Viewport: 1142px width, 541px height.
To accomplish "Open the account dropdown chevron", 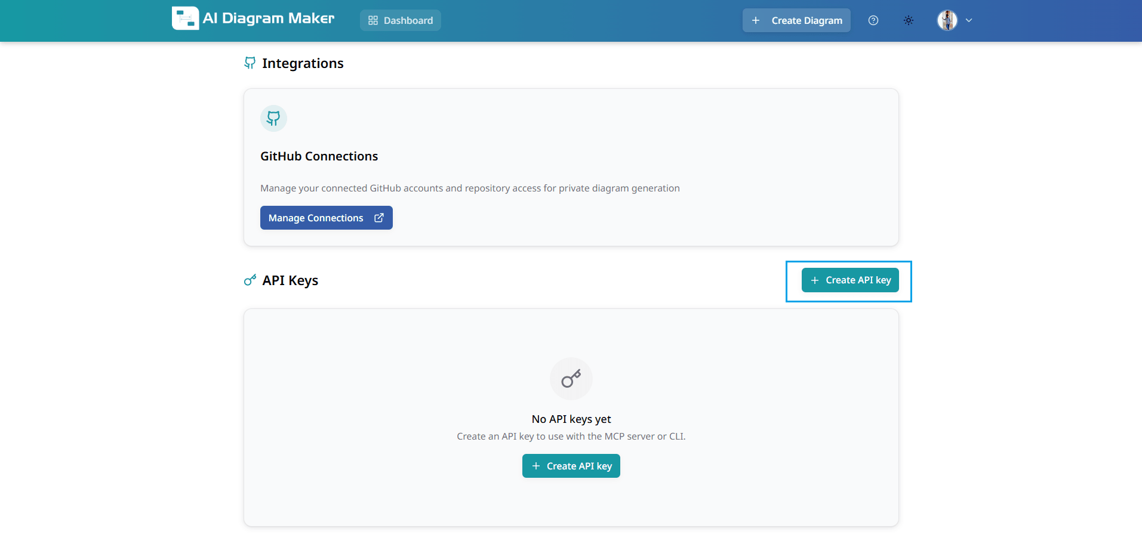I will pyautogui.click(x=969, y=20).
